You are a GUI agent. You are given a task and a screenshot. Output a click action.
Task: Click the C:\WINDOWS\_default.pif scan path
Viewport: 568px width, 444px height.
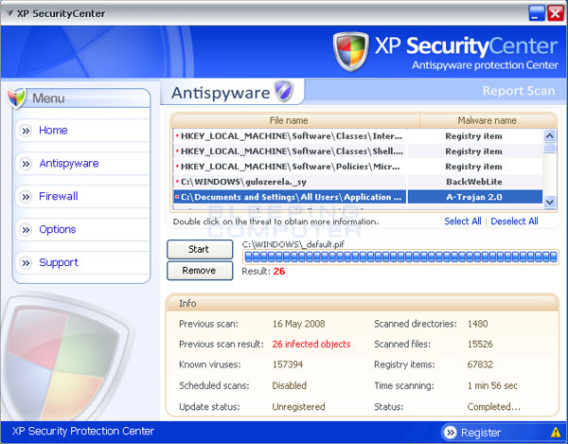point(293,245)
